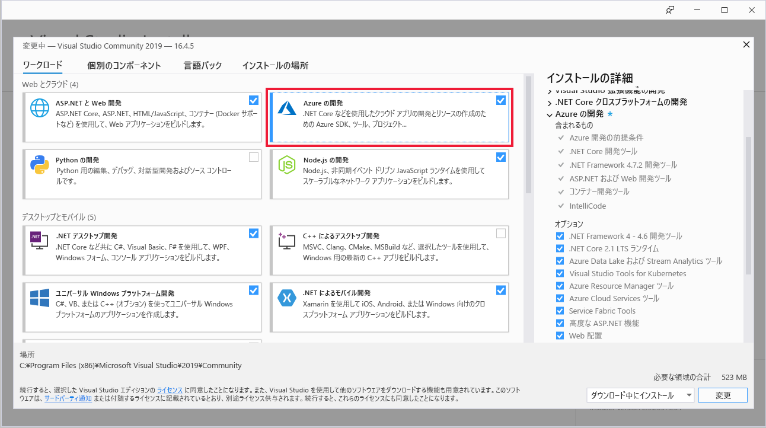Click the Web とクラウド (4) section heading
This screenshot has height=428, width=766.
click(50, 84)
